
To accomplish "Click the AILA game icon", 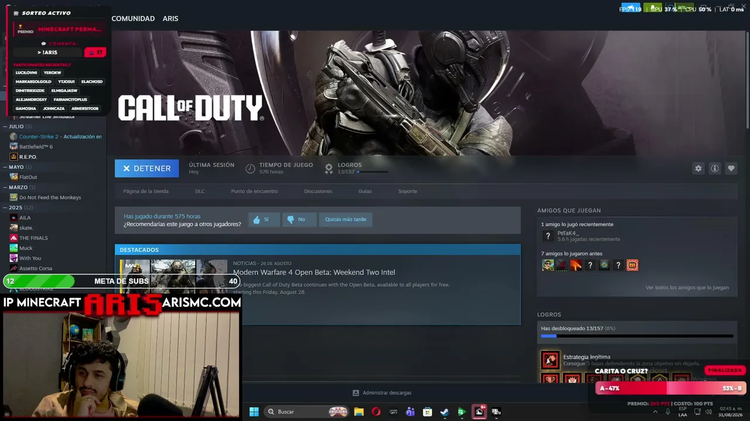I will (x=13, y=218).
